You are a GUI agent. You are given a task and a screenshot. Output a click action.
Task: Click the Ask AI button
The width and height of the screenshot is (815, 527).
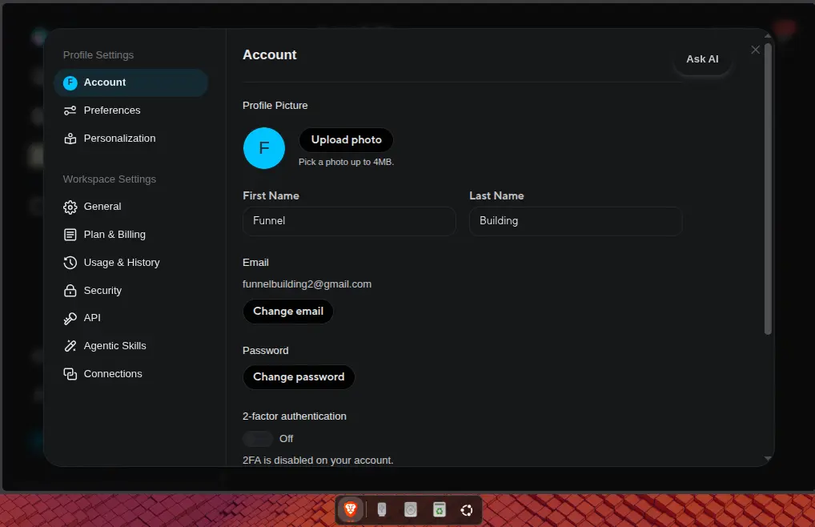[x=702, y=59]
